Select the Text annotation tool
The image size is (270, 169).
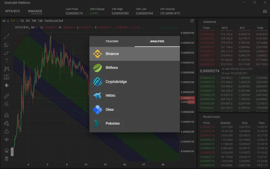(6, 61)
